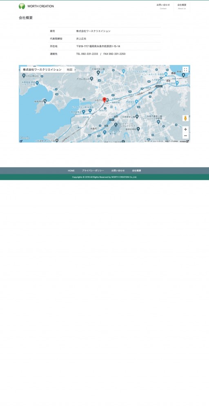The image size is (209, 409).
Task: Open the external link icon below Google logo
Action: [x=21, y=141]
